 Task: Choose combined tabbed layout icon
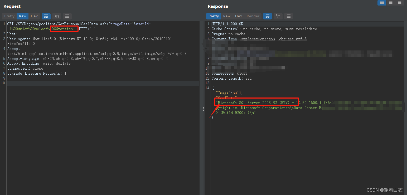[400, 3]
